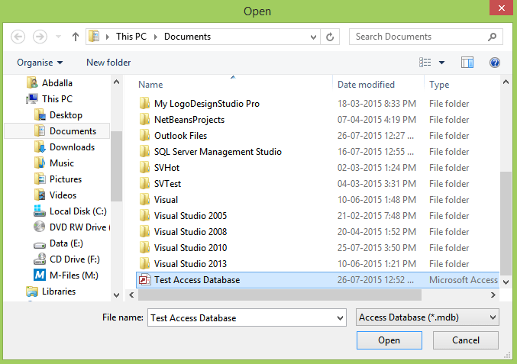Viewport: 517px width, 364px height.
Task: Click the Open button
Action: tap(389, 340)
